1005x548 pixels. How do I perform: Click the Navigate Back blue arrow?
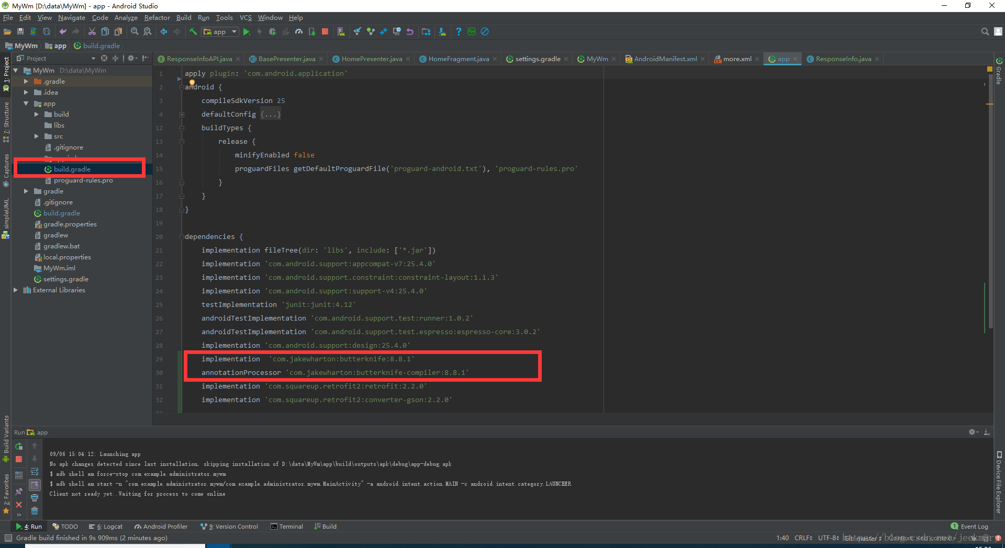164,32
